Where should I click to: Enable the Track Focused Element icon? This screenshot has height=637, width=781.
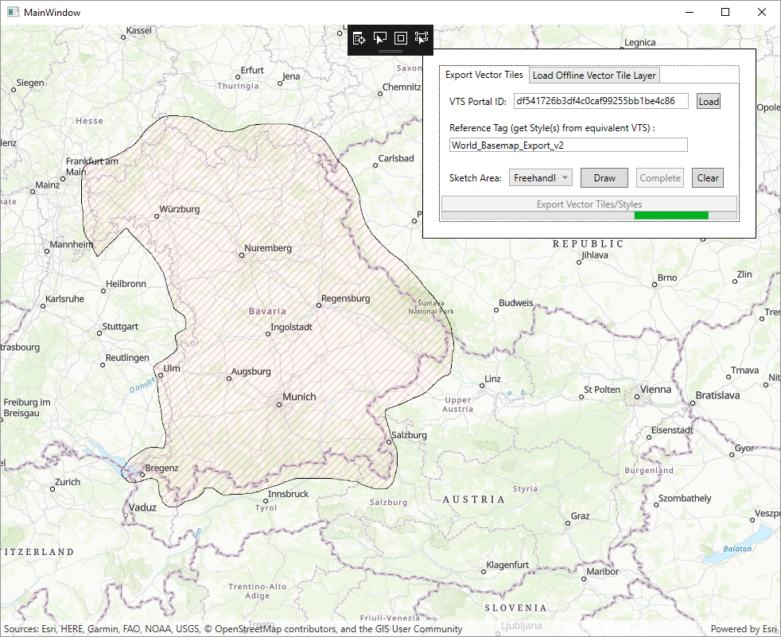click(x=422, y=38)
